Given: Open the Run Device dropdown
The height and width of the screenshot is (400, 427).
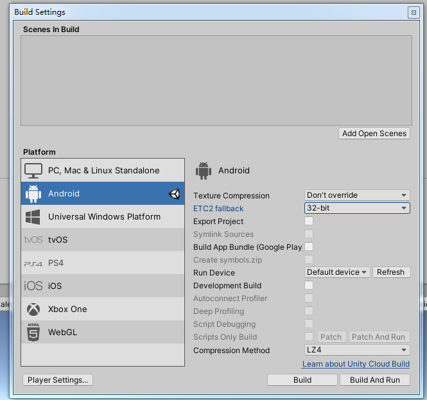Looking at the screenshot, I should [337, 272].
